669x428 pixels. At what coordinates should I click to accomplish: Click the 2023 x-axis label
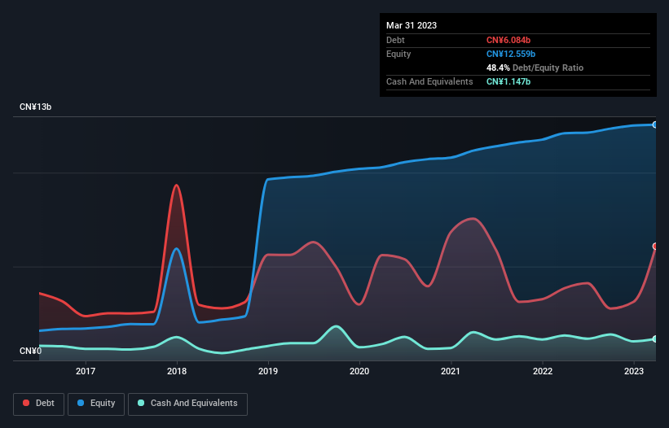tap(634, 372)
